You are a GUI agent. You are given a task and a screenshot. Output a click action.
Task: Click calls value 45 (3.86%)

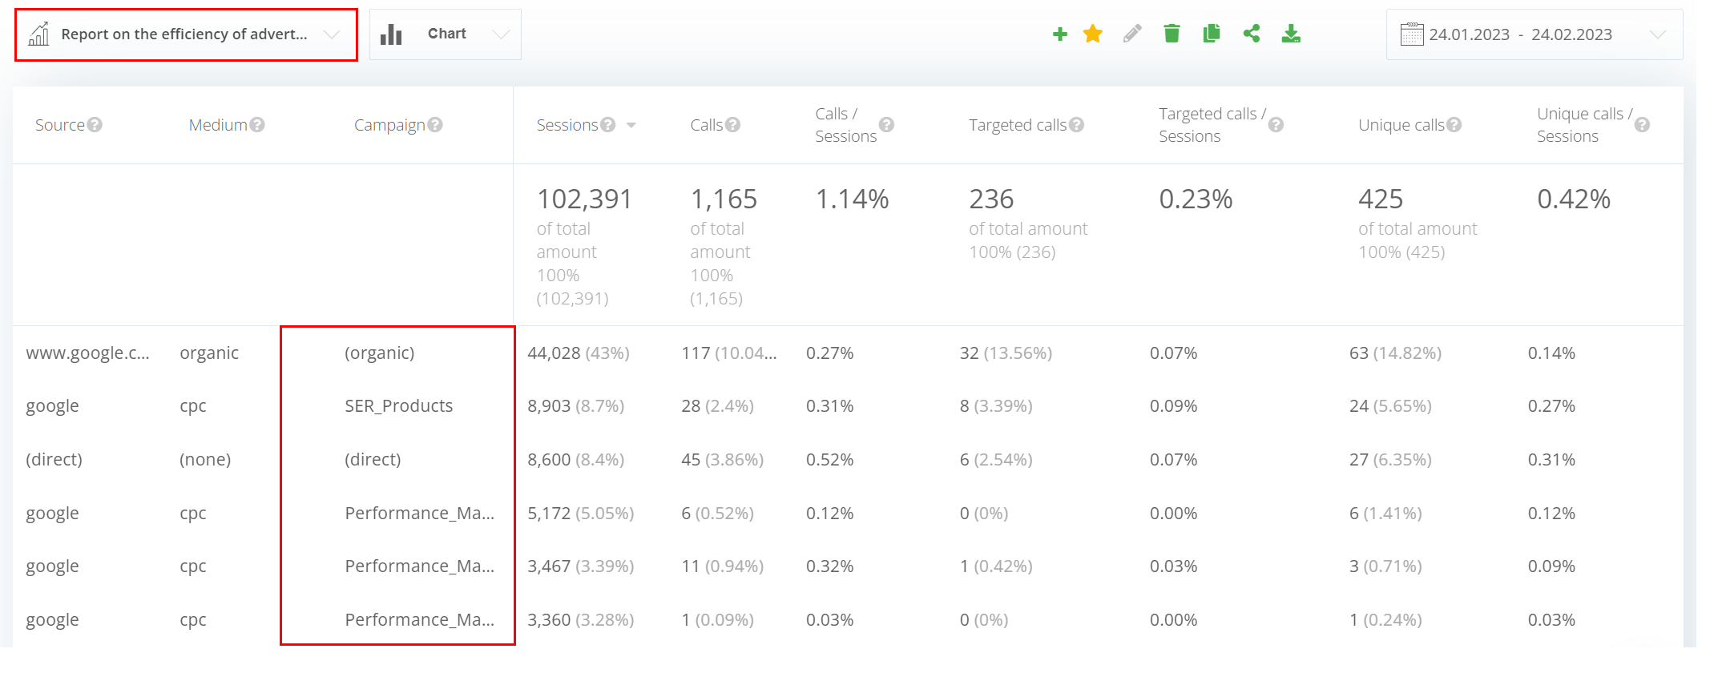[x=722, y=460]
